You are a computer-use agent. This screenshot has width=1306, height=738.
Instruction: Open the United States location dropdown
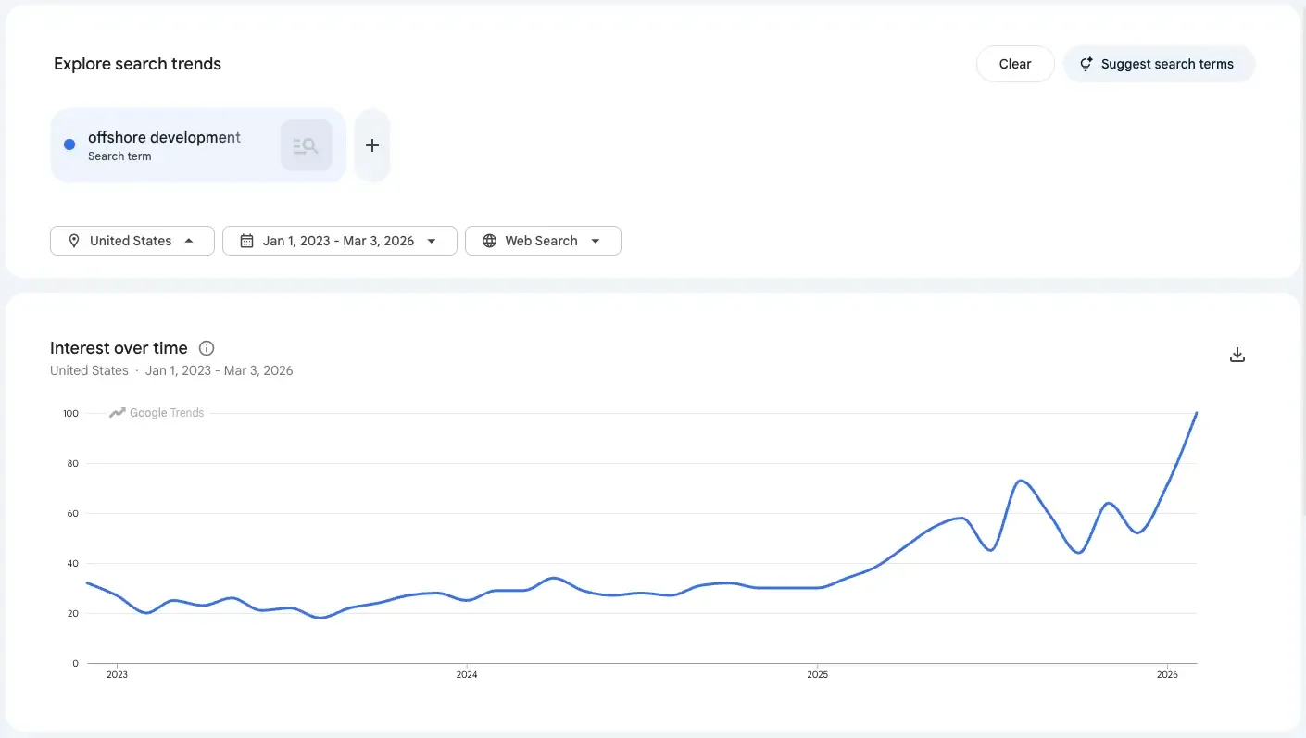pyautogui.click(x=132, y=240)
